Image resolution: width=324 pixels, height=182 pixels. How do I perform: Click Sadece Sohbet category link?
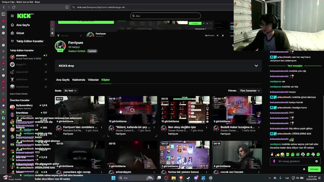[77, 51]
